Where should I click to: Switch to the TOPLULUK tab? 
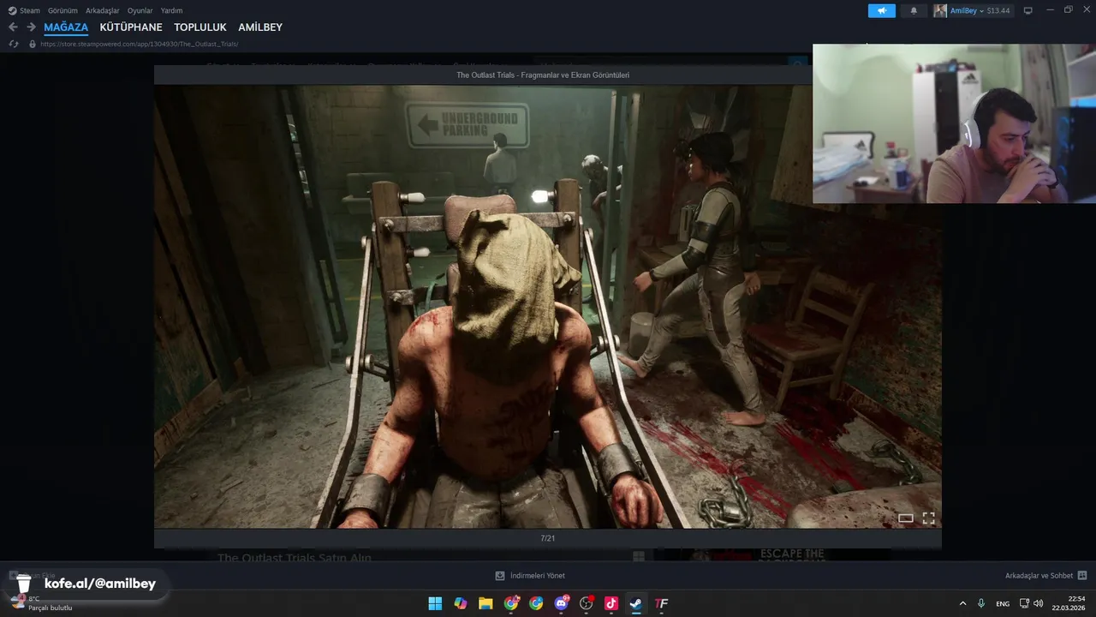(x=200, y=27)
